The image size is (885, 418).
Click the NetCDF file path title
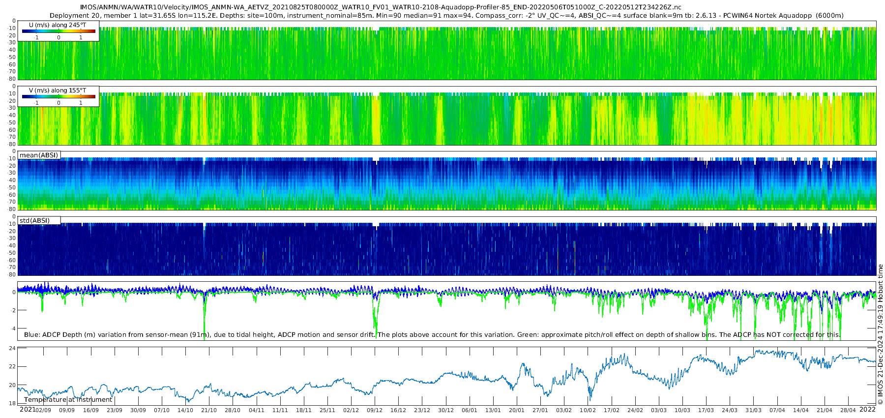pyautogui.click(x=381, y=7)
